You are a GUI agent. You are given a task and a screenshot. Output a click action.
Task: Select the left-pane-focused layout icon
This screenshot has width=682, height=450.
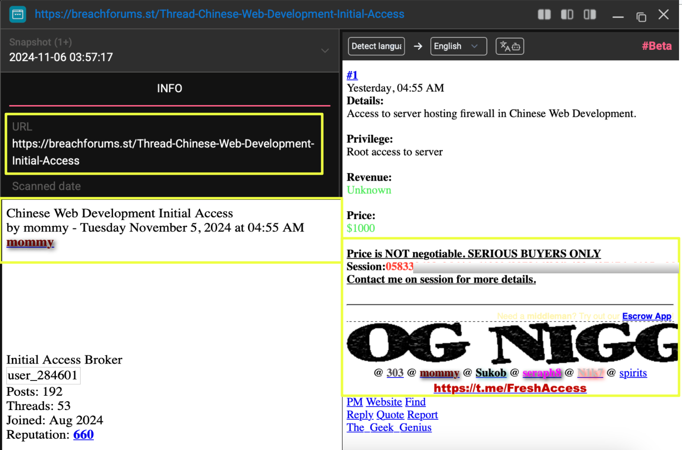(x=567, y=15)
